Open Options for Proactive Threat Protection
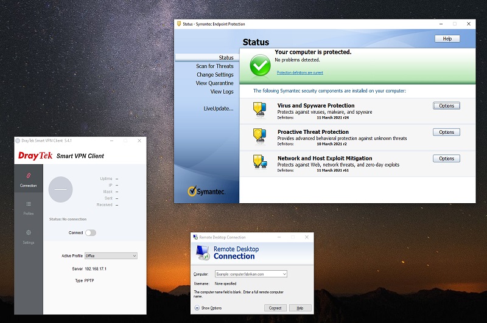Viewport: 487px width, 323px height. 446,132
